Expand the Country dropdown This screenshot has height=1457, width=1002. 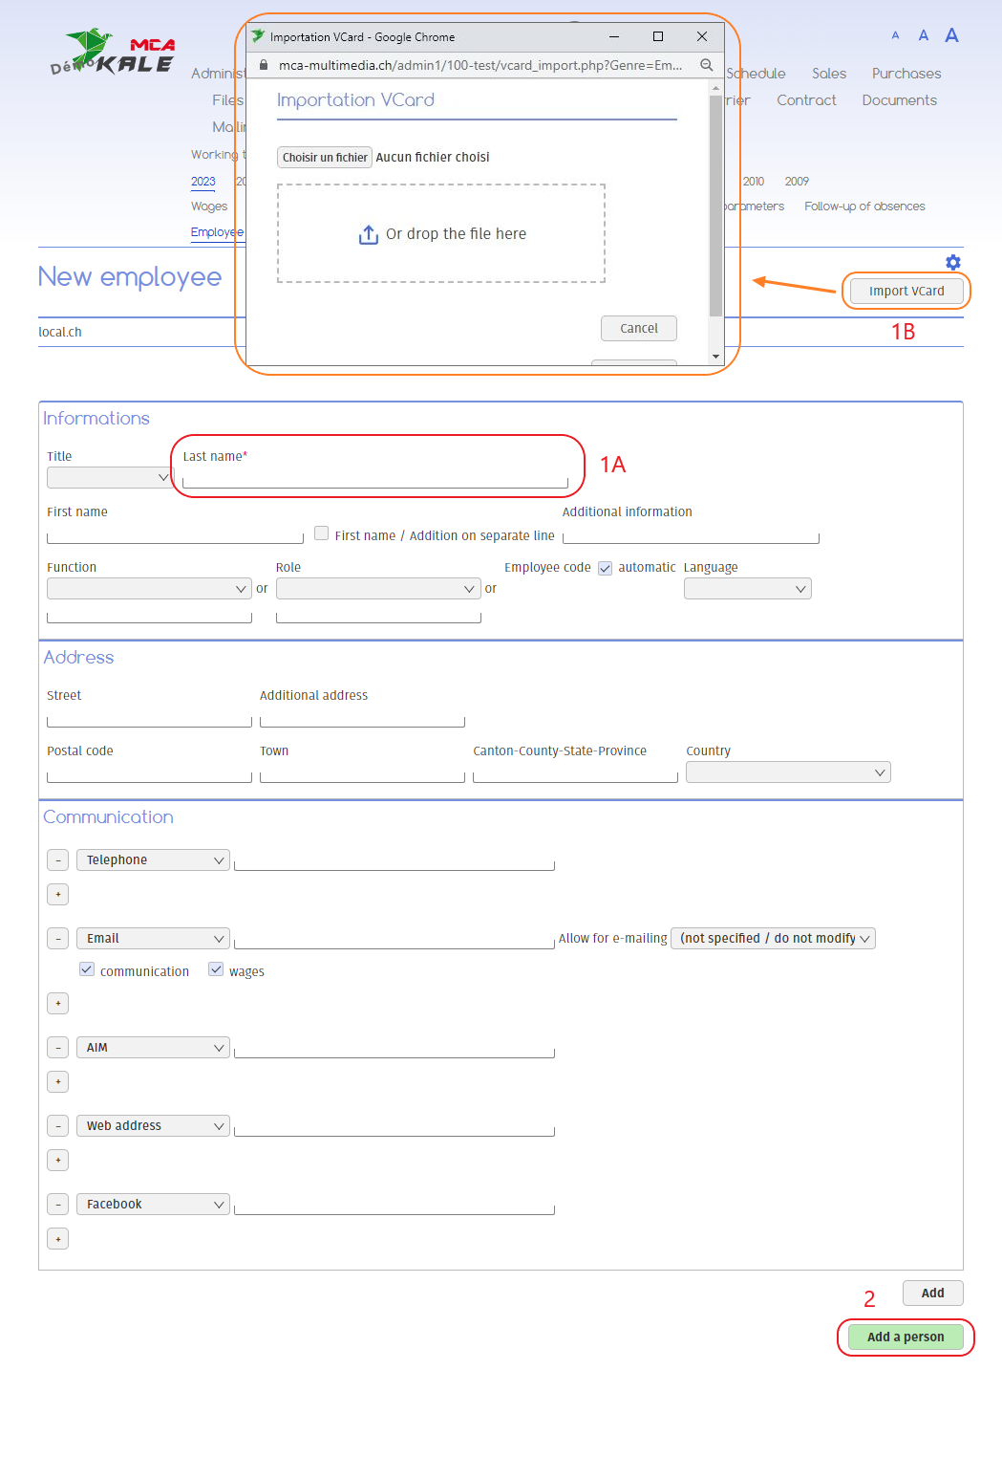coord(787,772)
